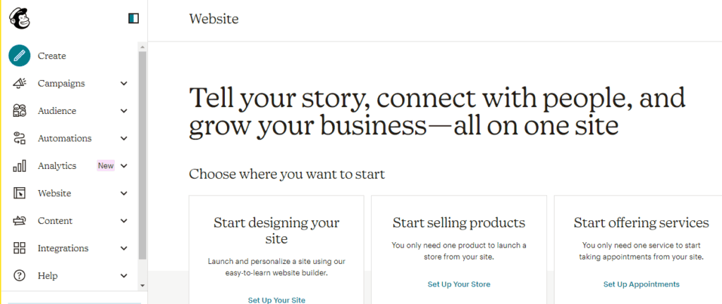This screenshot has height=304, width=722.
Task: Click the Website layout icon
Action: 19,194
